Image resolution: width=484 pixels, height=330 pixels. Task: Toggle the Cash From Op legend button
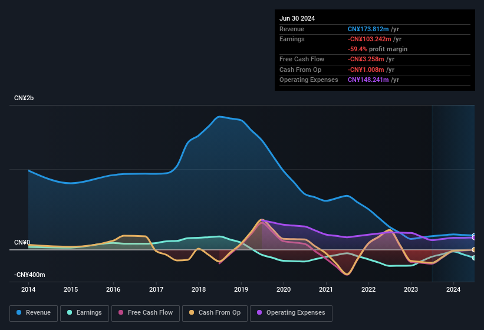215,313
